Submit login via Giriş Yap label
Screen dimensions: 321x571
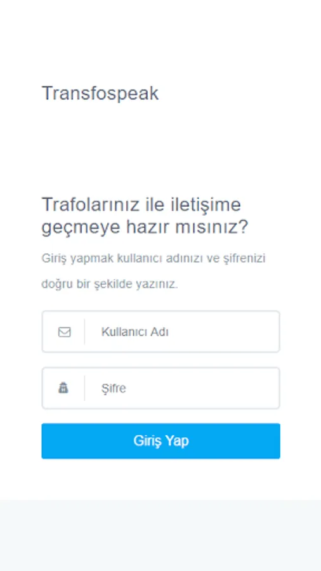(x=161, y=441)
